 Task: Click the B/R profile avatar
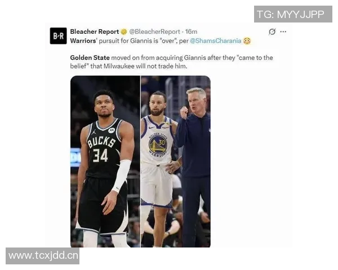[x=58, y=36]
